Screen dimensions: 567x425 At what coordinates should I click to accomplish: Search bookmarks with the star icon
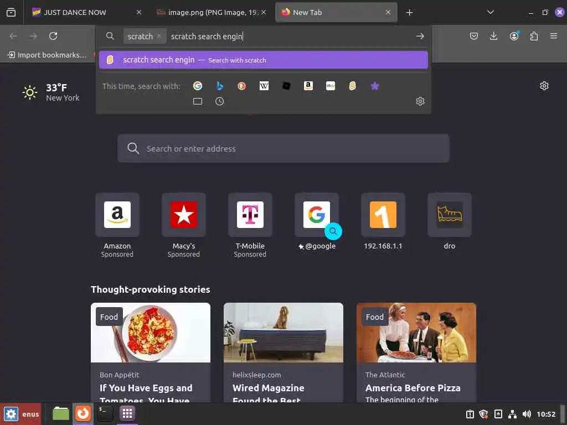tap(375, 86)
